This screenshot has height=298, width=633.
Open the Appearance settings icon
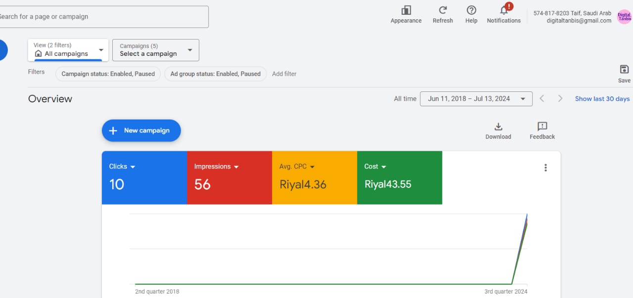(406, 11)
